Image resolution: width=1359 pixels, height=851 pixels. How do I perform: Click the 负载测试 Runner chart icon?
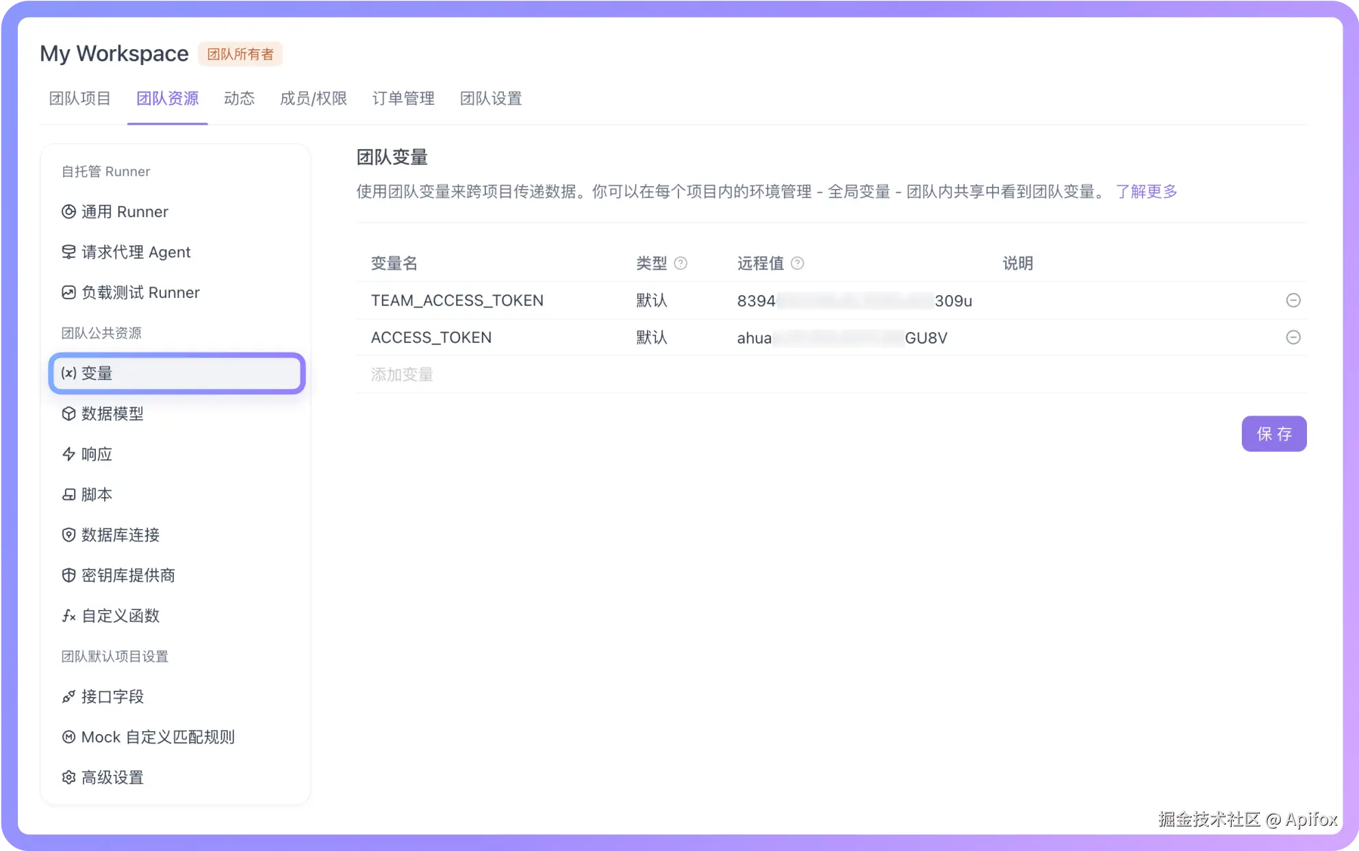(68, 292)
